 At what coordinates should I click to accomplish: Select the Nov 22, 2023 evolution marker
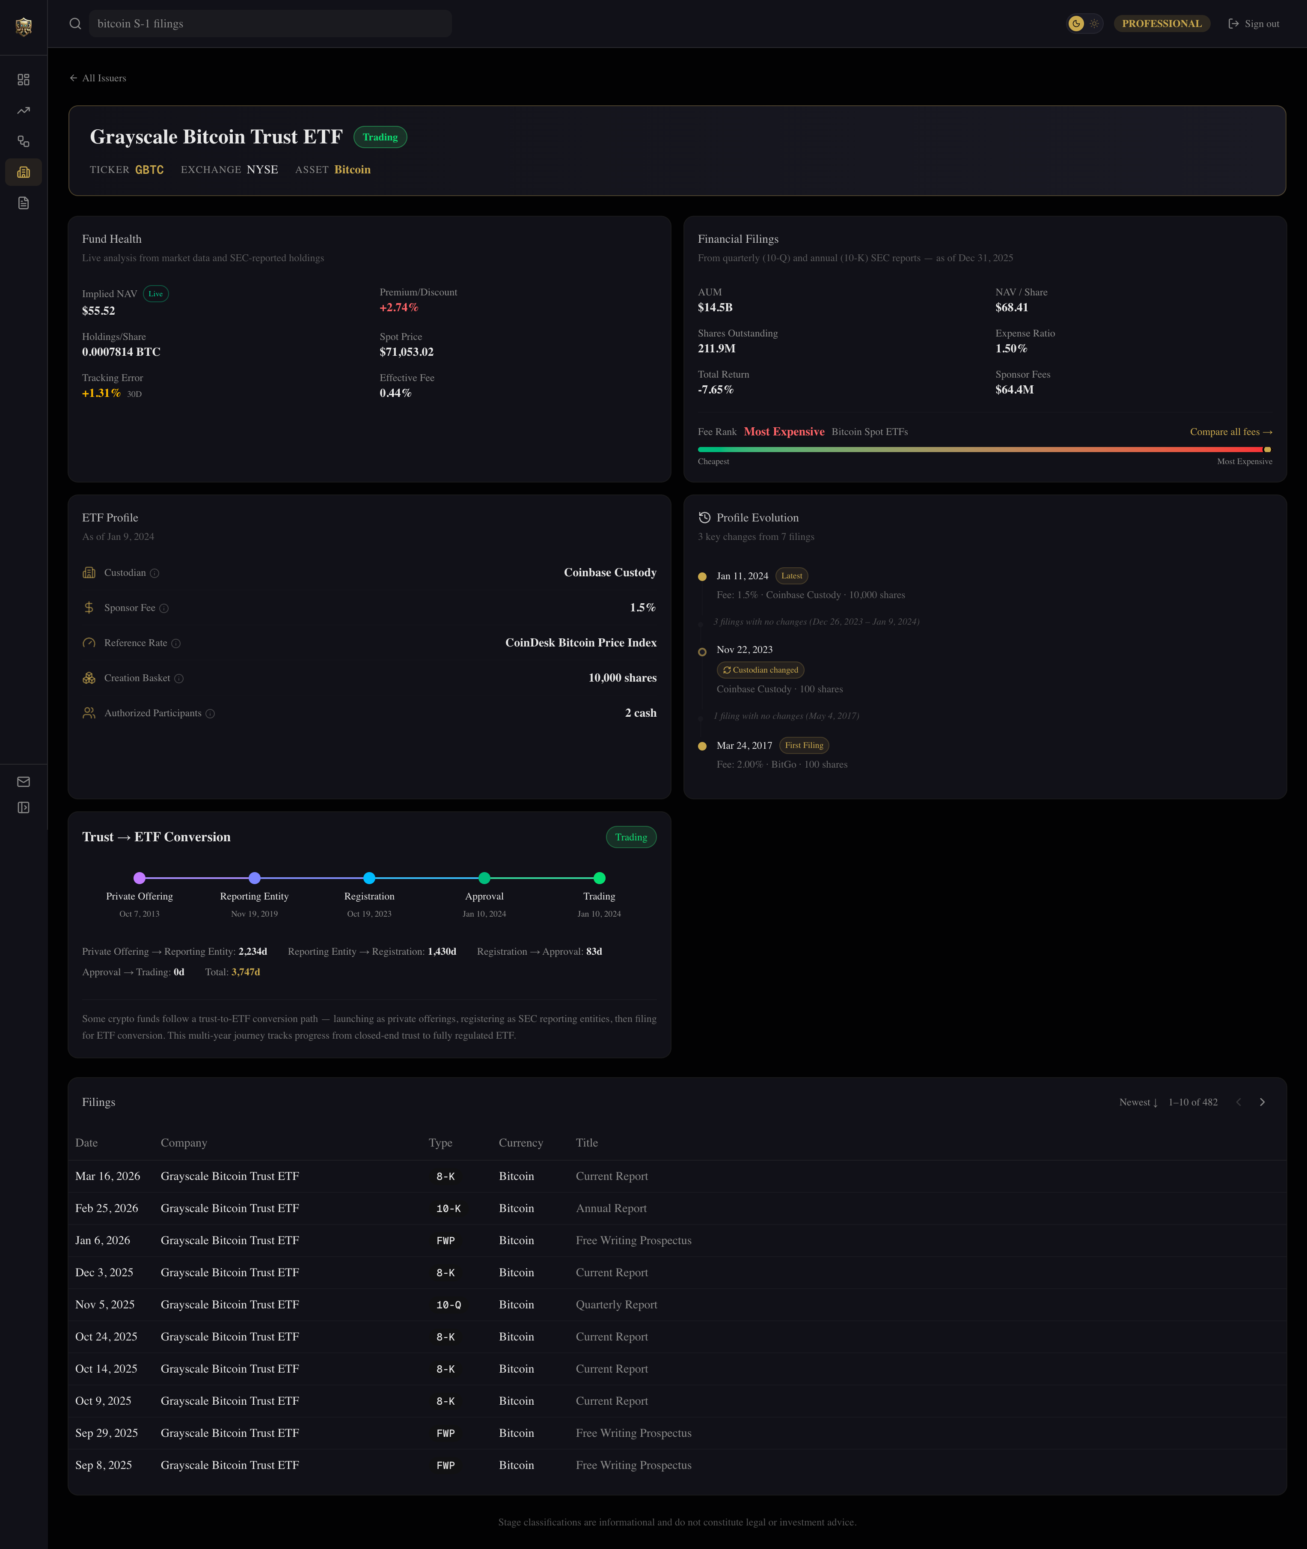[702, 652]
